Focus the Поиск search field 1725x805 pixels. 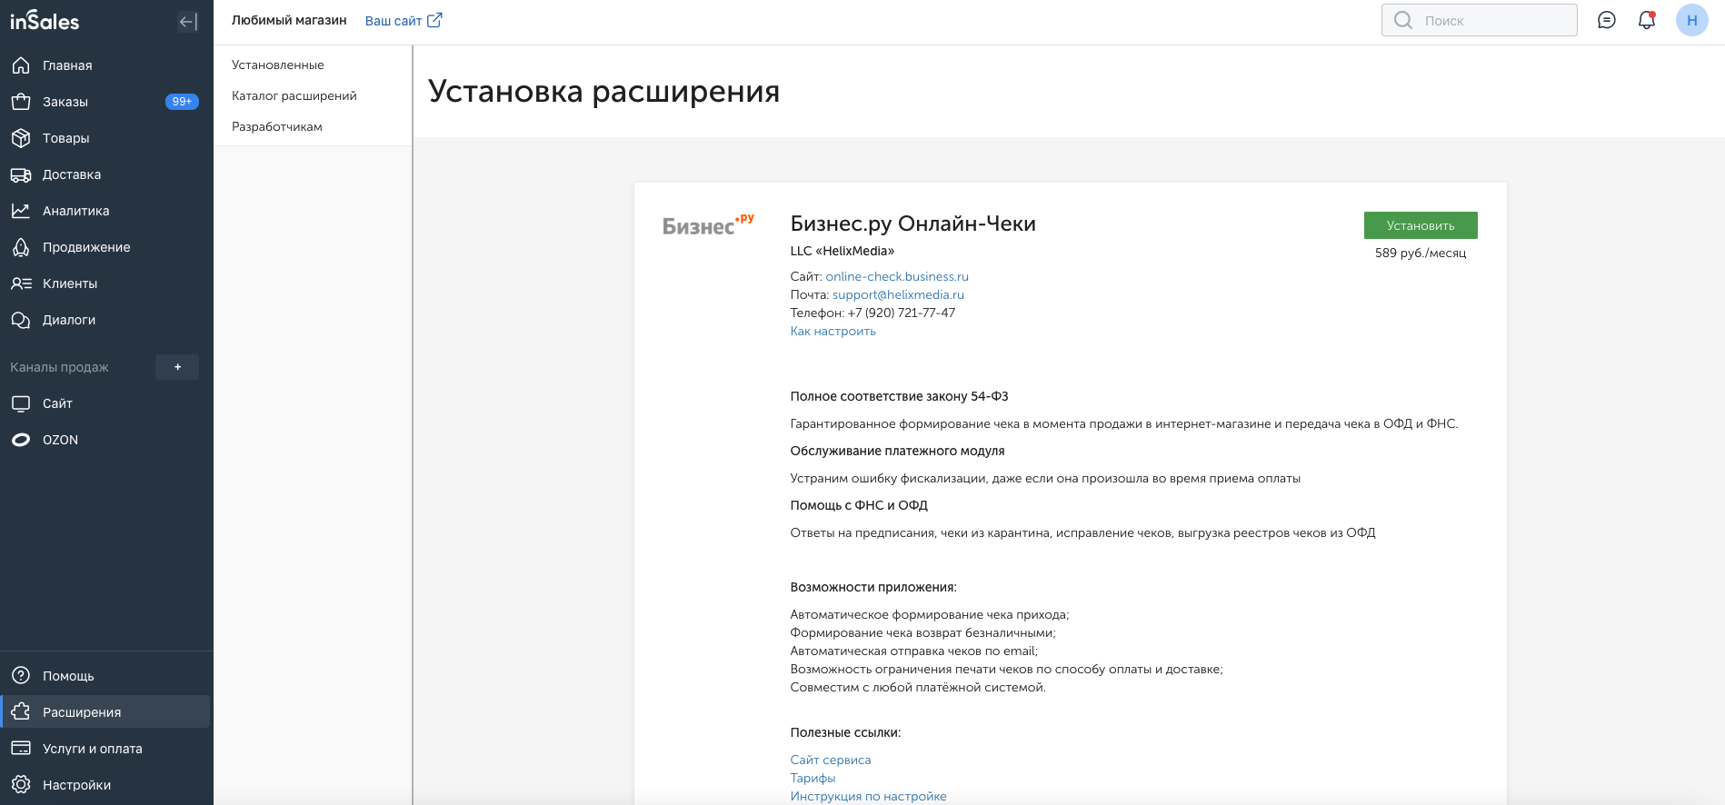click(1480, 20)
